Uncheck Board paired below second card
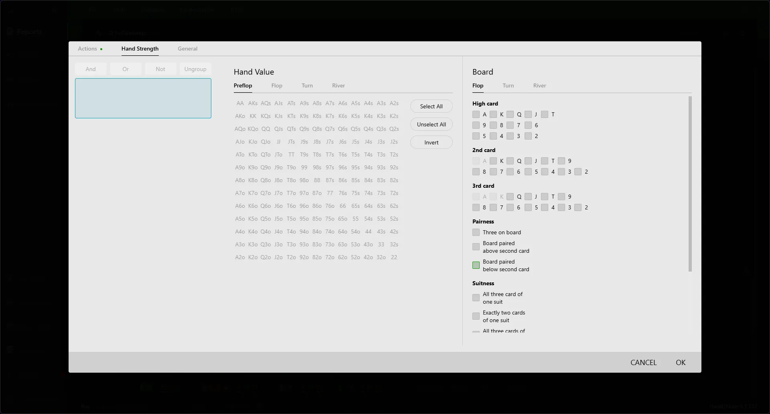The height and width of the screenshot is (414, 770). (x=476, y=265)
